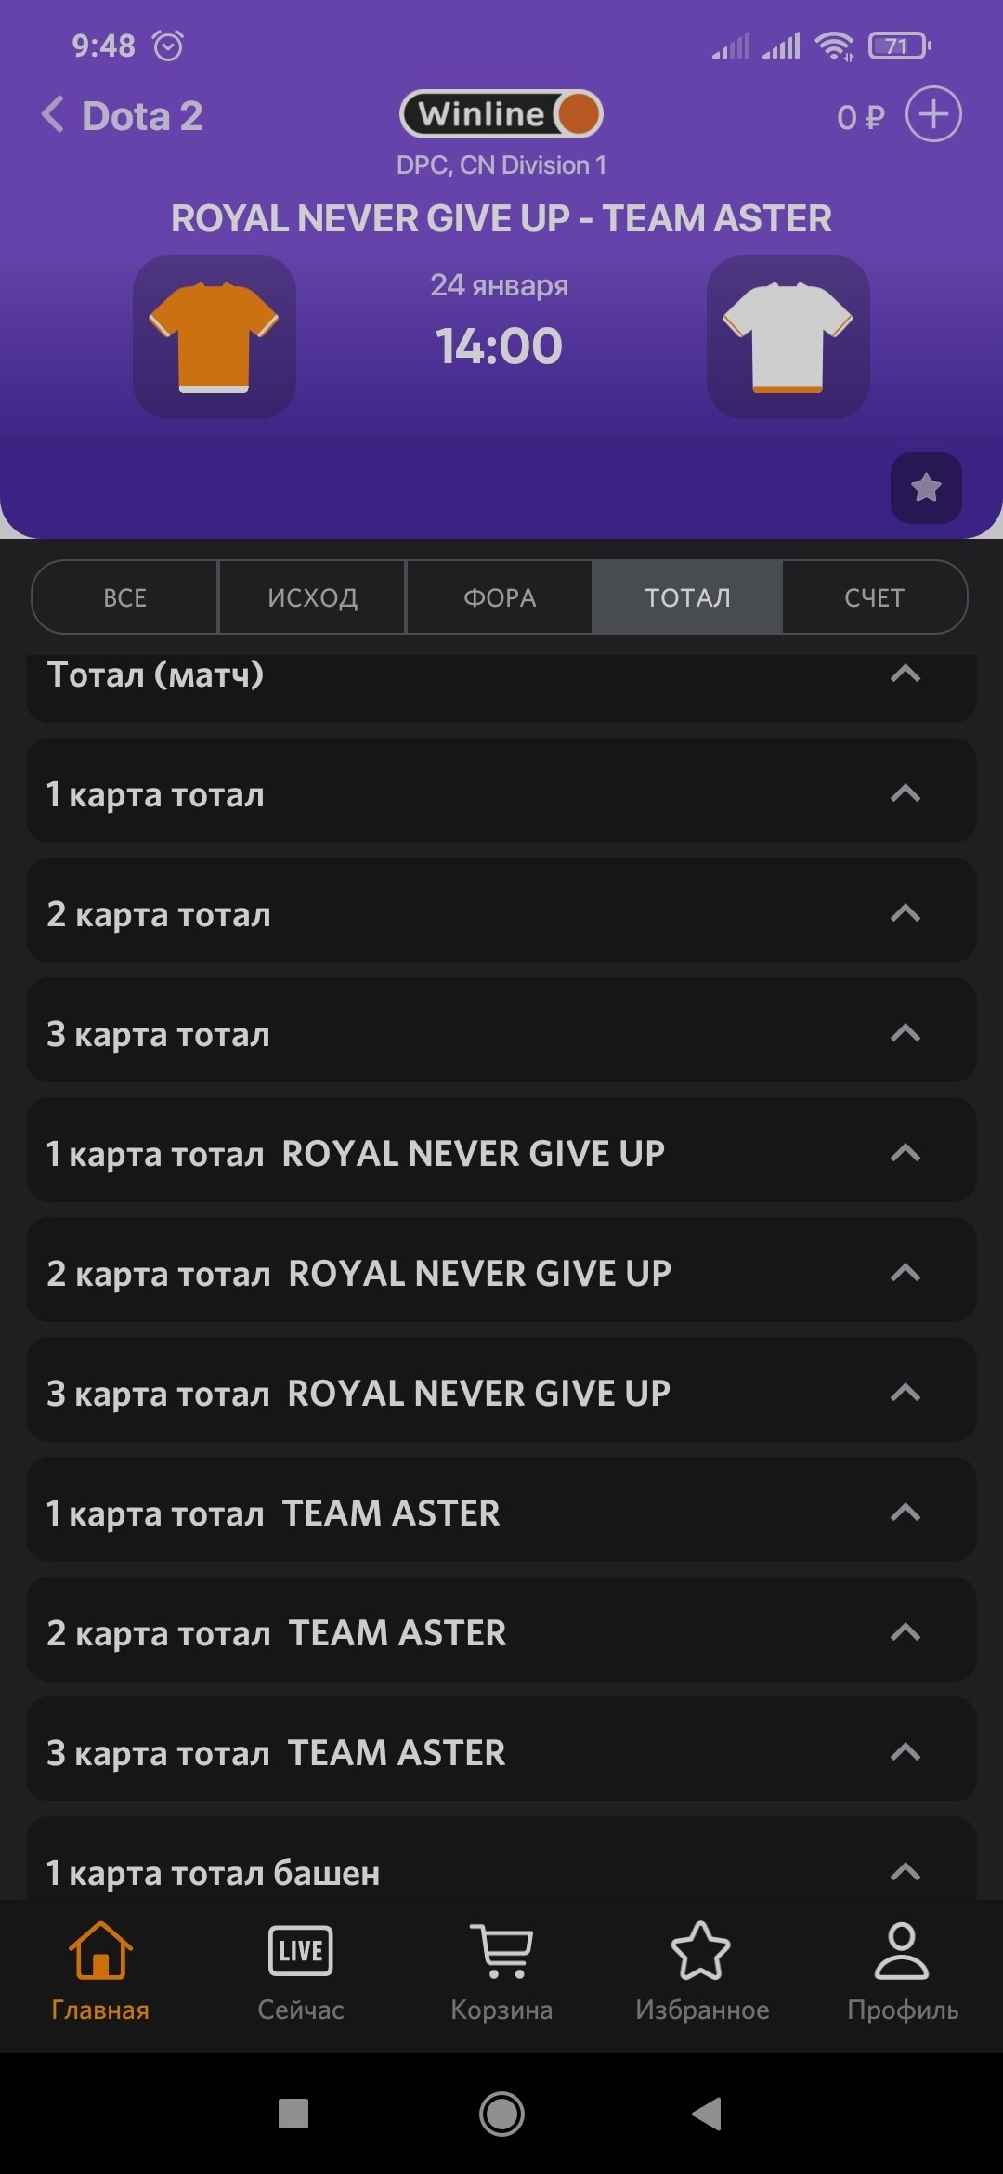Tap the back arrow next to Dota 2
The height and width of the screenshot is (2174, 1003).
tap(53, 115)
